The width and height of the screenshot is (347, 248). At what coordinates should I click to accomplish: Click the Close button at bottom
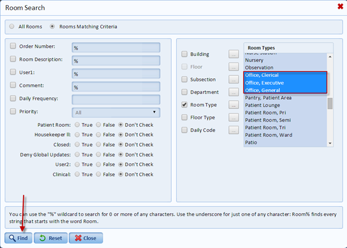tap(86, 238)
